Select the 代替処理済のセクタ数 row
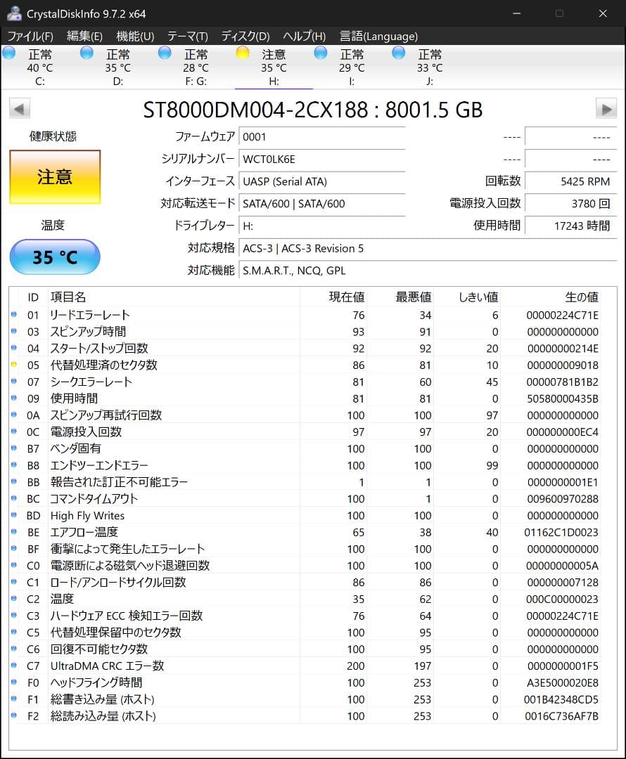This screenshot has height=759, width=626. [305, 365]
